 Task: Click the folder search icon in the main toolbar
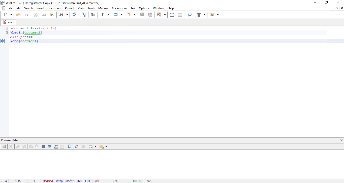[x=212, y=15]
